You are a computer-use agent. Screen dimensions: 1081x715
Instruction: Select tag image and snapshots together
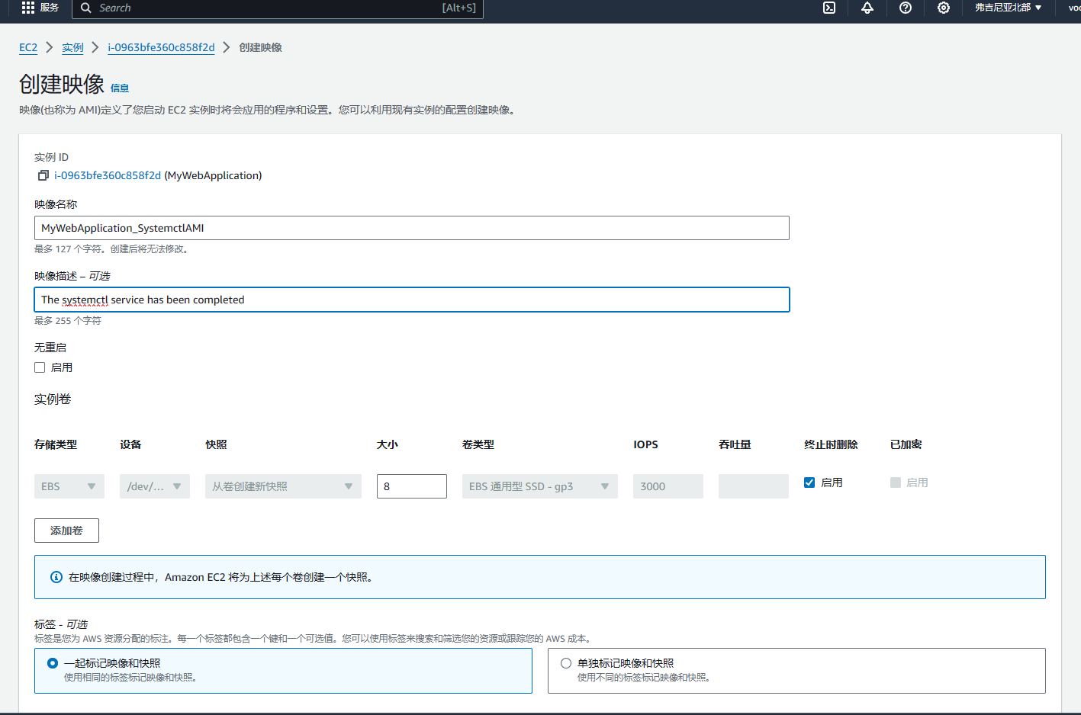coord(53,663)
